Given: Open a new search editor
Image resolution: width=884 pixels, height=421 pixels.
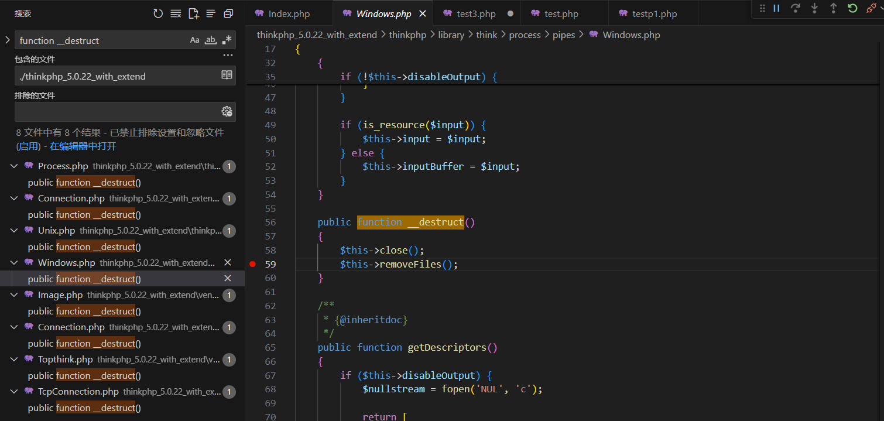Looking at the screenshot, I should [193, 13].
